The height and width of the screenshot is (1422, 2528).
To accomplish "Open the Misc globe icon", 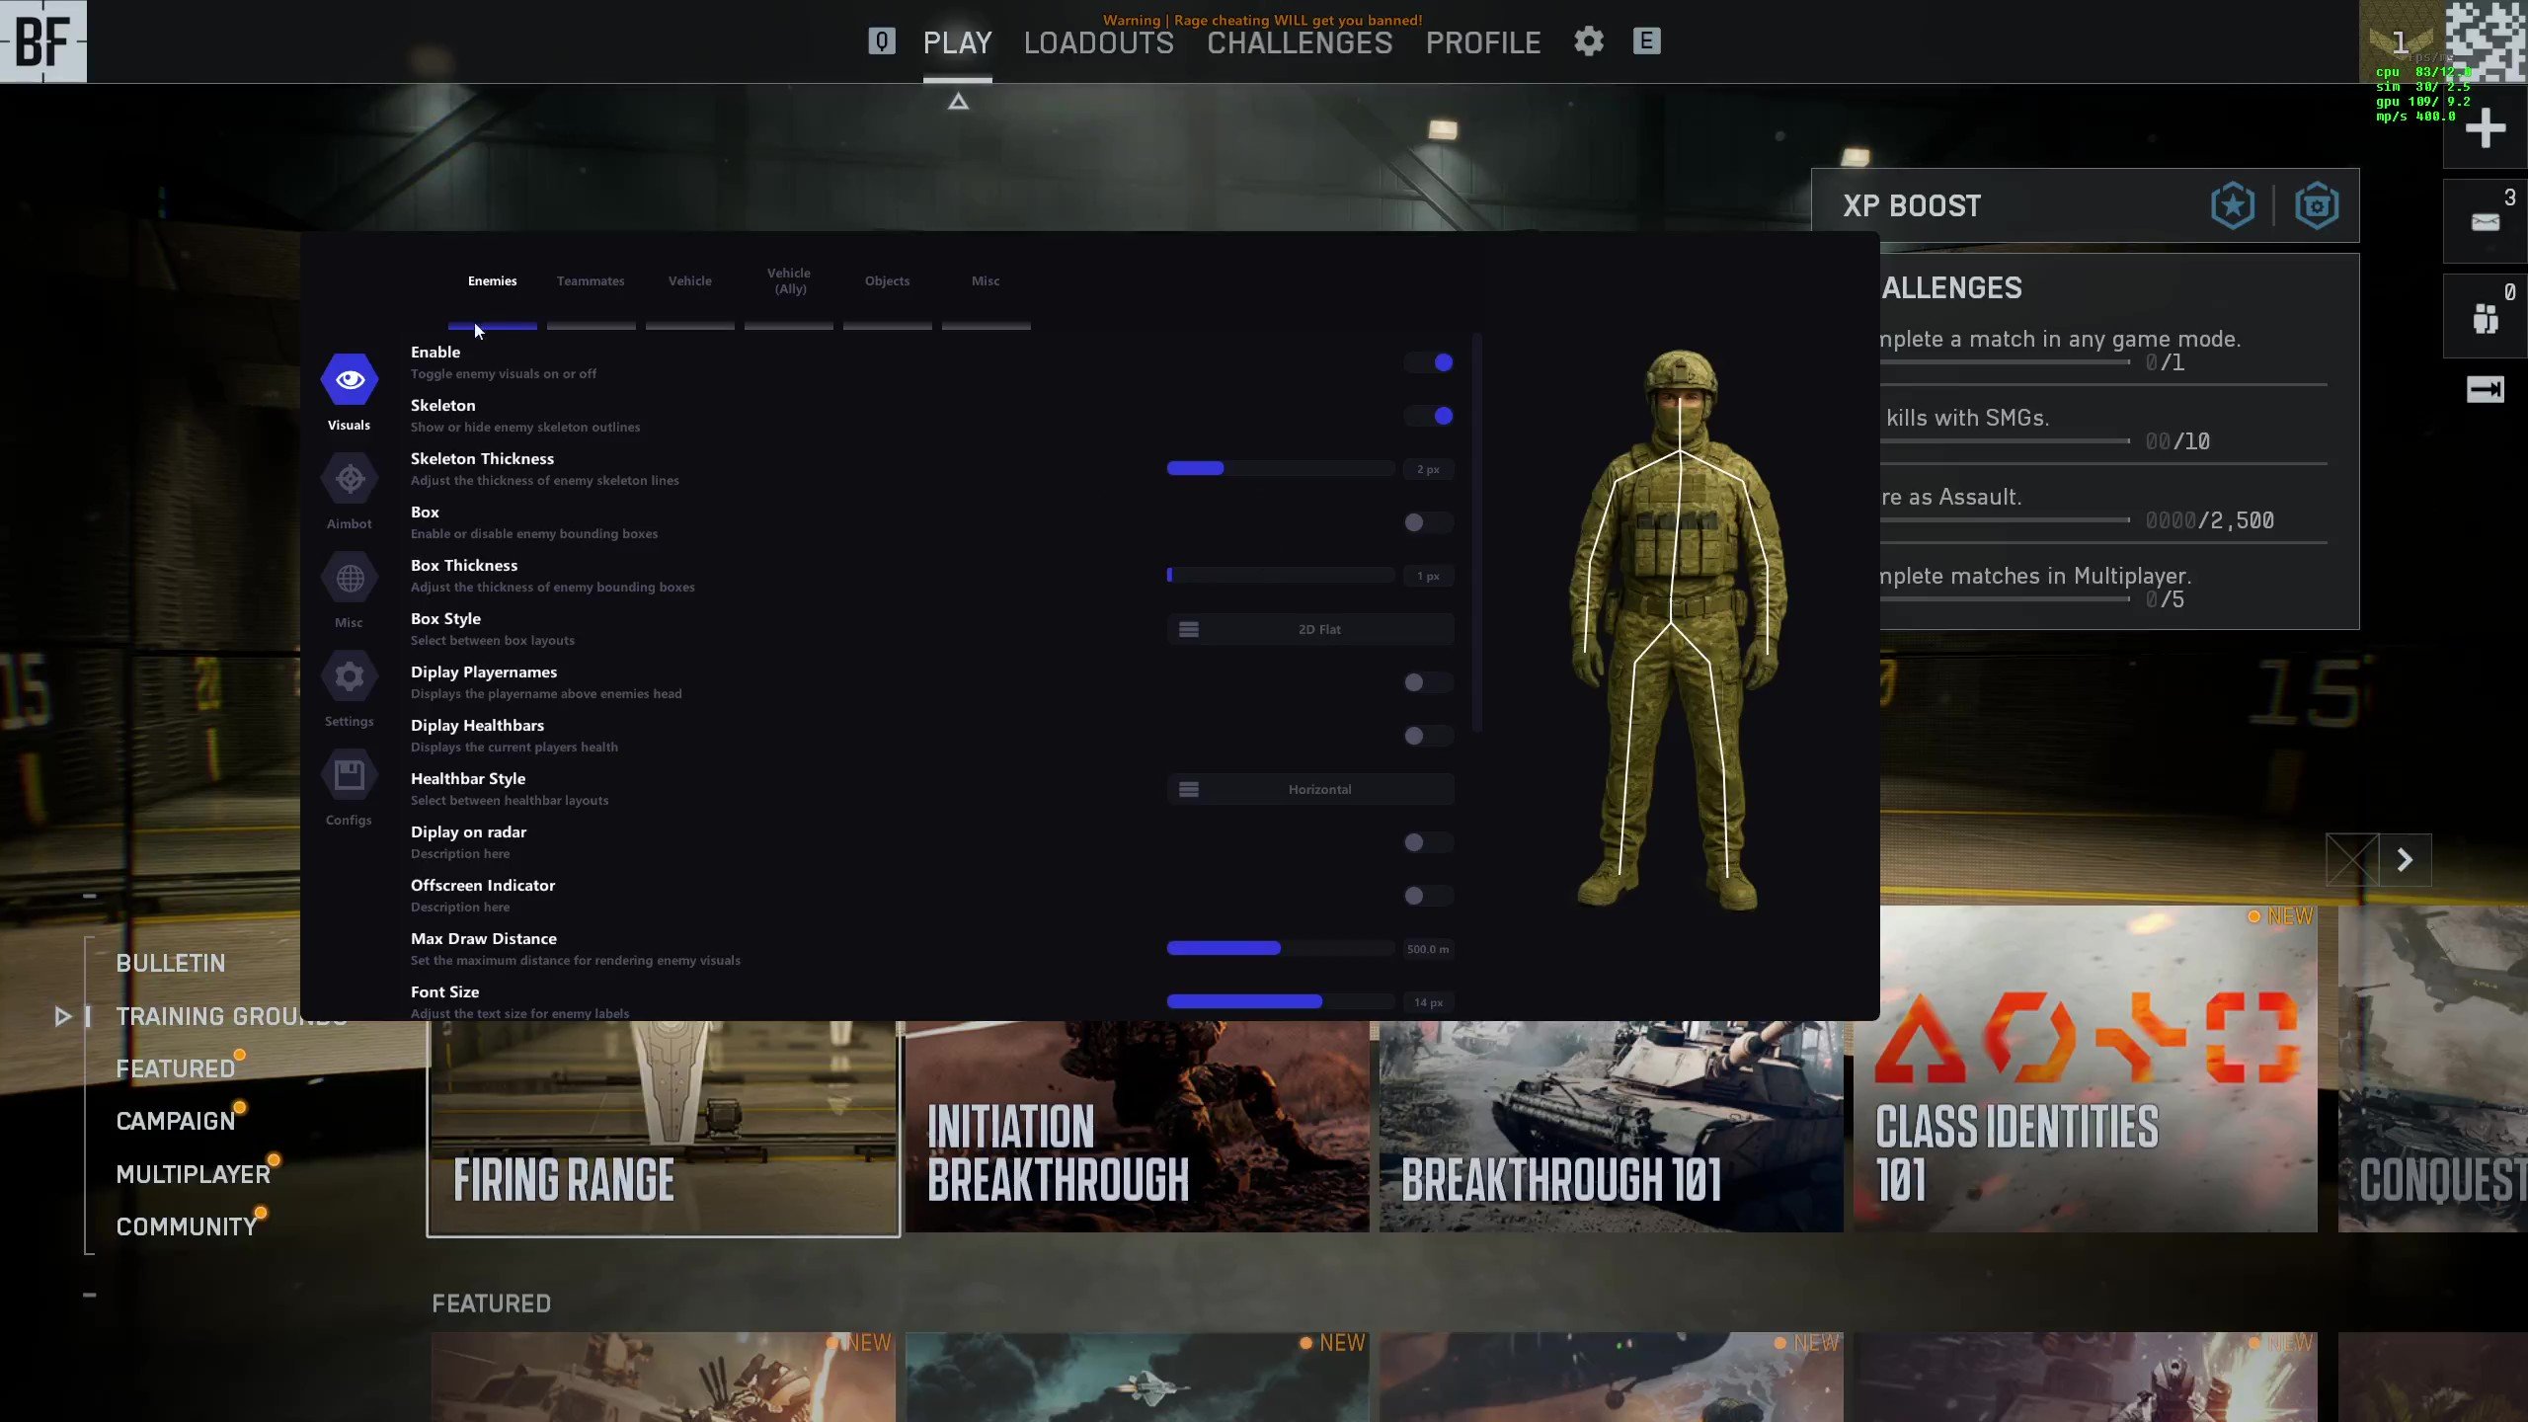I will pos(350,579).
